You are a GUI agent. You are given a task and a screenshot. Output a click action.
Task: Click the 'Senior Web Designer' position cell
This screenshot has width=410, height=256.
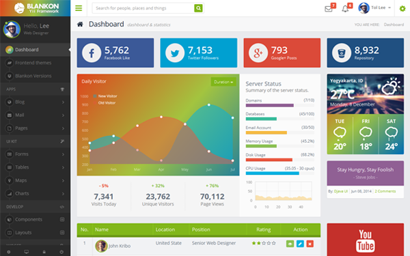click(214, 243)
